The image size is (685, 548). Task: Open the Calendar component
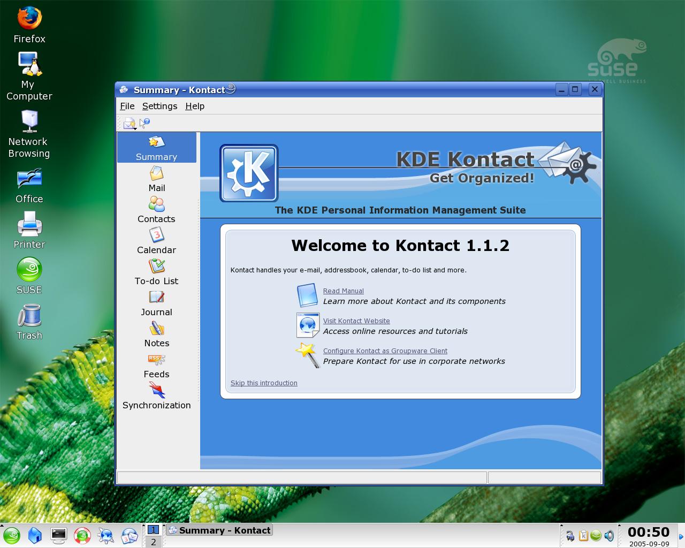click(156, 241)
